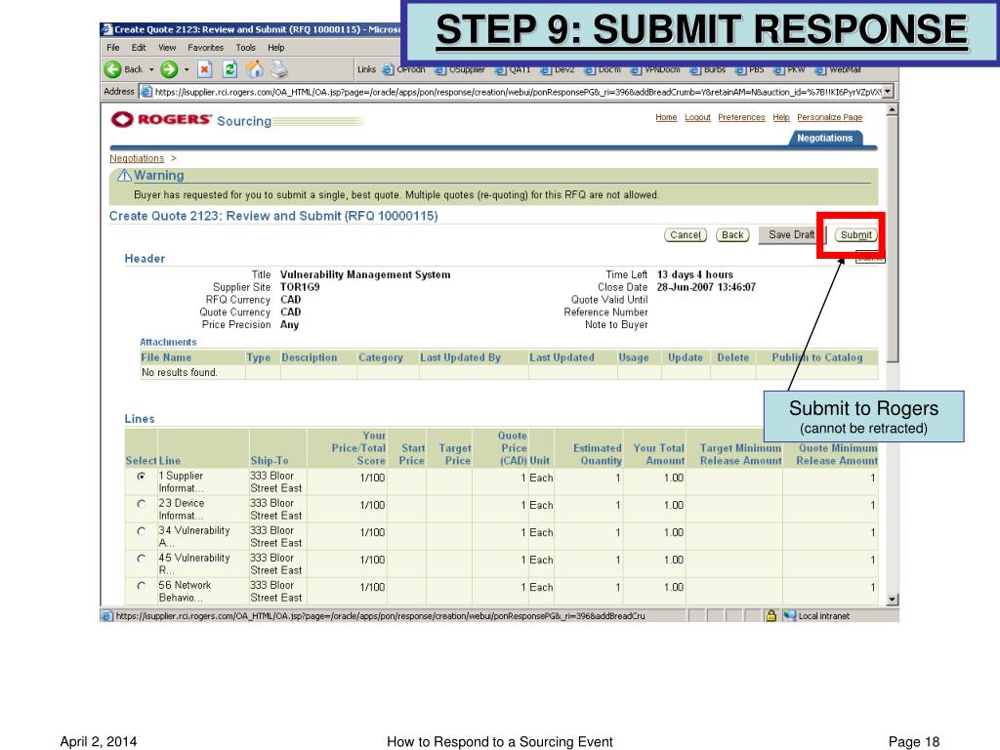Image resolution: width=1000 pixels, height=750 pixels.
Task: Open the Help menu in the menu bar
Action: pyautogui.click(x=276, y=48)
